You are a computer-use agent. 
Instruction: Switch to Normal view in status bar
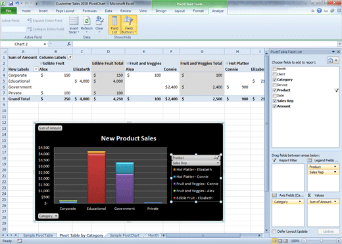point(274,241)
